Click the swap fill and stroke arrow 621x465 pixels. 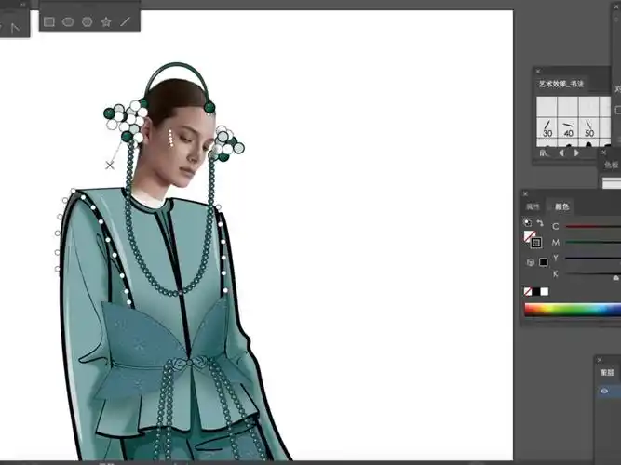pyautogui.click(x=540, y=223)
